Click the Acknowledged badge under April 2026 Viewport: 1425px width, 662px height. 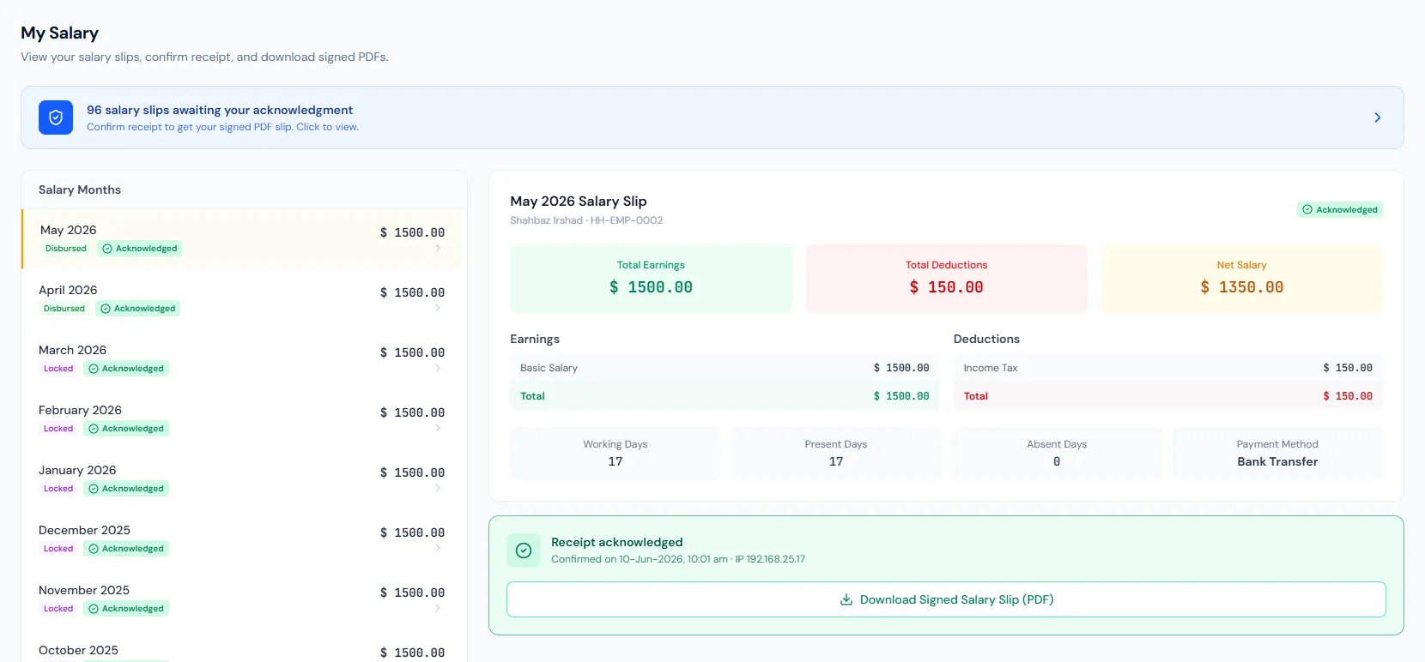[137, 309]
